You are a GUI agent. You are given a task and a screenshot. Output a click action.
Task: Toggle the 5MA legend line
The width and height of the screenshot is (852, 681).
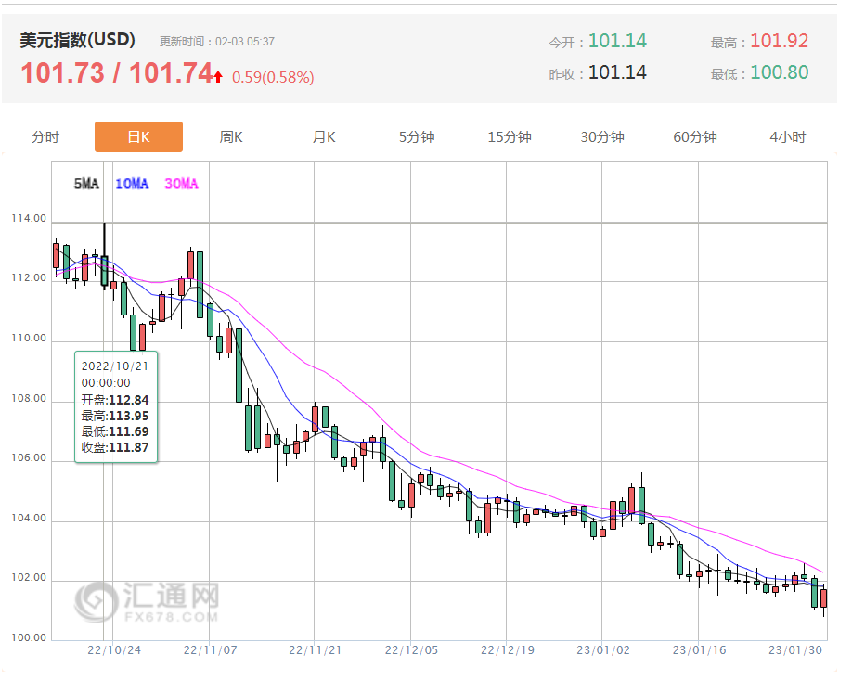click(x=85, y=184)
